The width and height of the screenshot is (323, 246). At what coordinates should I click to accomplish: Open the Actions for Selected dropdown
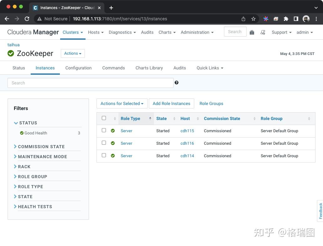pos(122,103)
